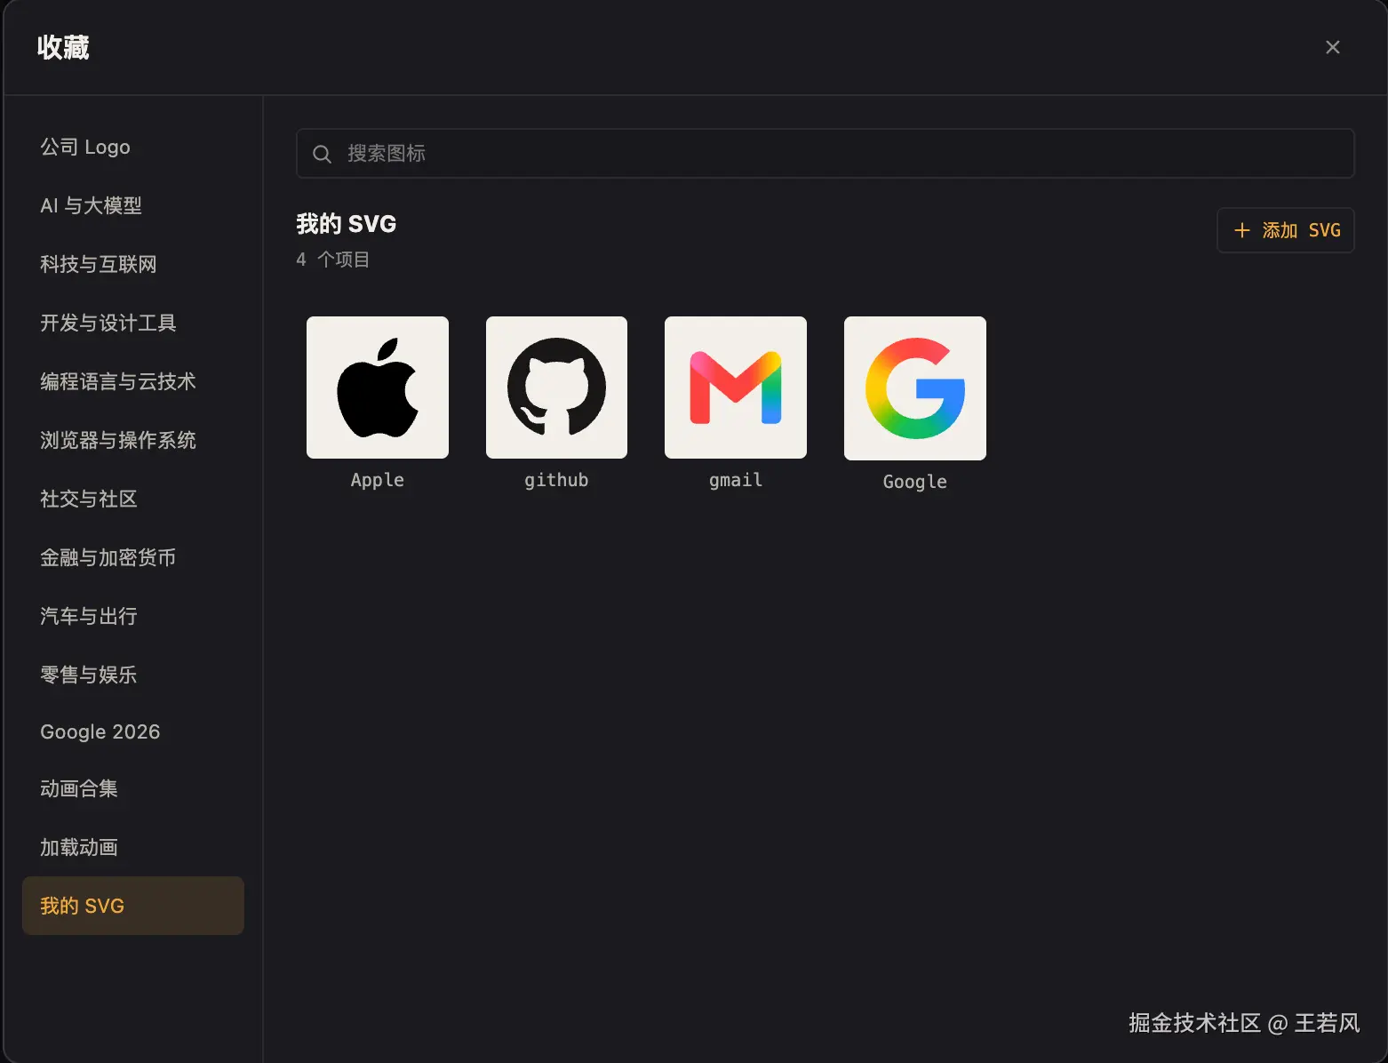Focus the 搜索图标 search field
This screenshot has height=1063, width=1388.
[x=825, y=154]
